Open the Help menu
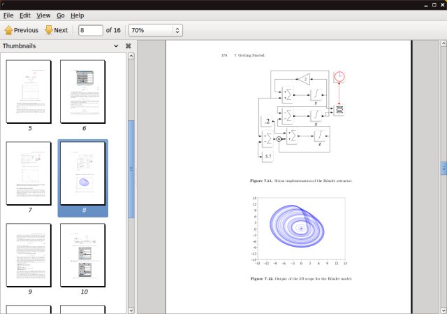 pos(77,15)
